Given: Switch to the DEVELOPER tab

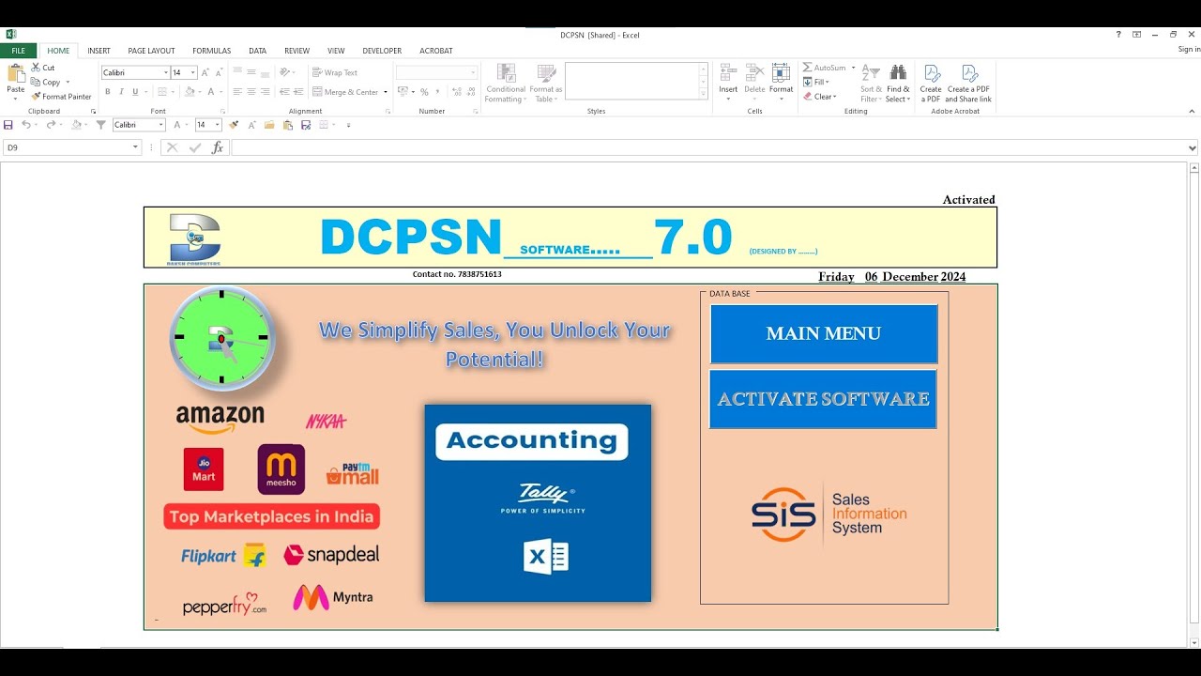Looking at the screenshot, I should 382,51.
